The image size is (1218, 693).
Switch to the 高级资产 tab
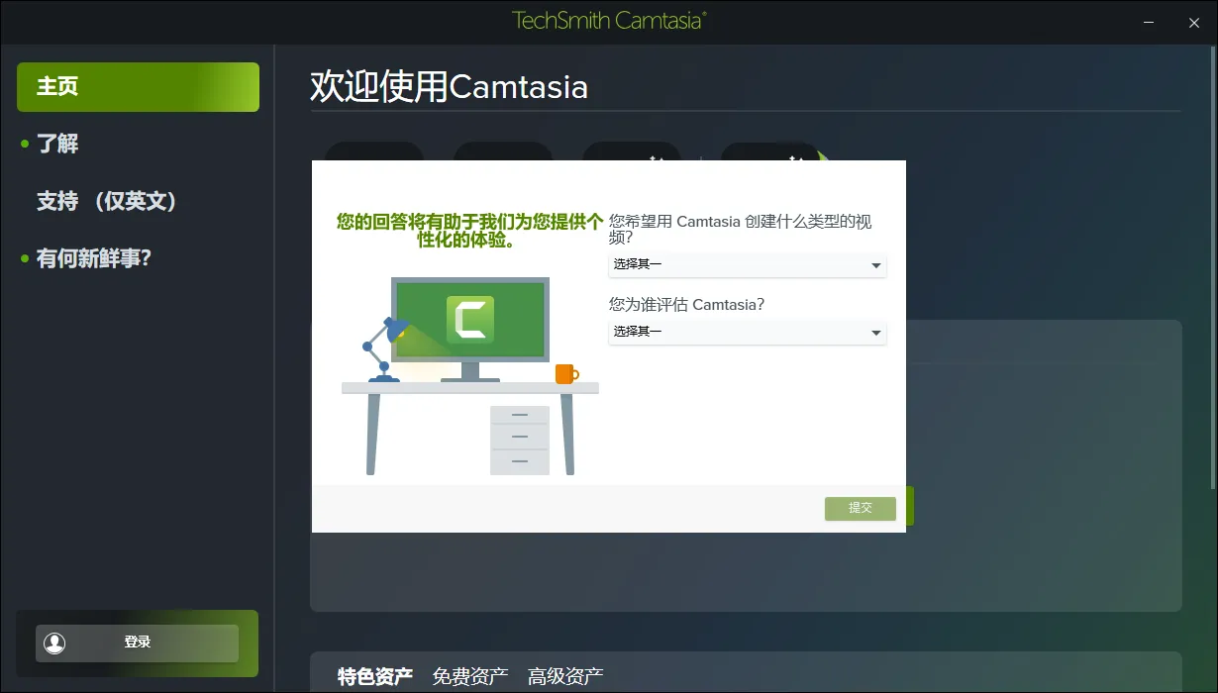point(564,676)
